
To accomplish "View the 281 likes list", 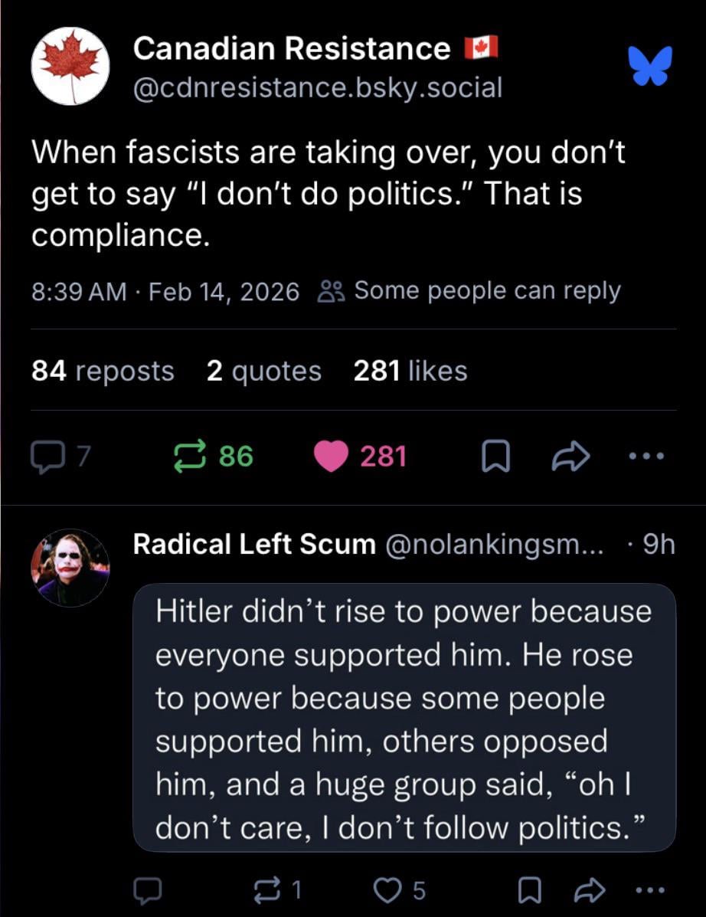I will tap(410, 371).
